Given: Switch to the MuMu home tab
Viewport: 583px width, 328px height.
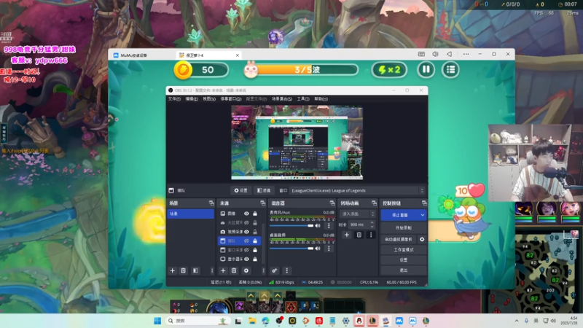Looking at the screenshot, I should pos(130,55).
